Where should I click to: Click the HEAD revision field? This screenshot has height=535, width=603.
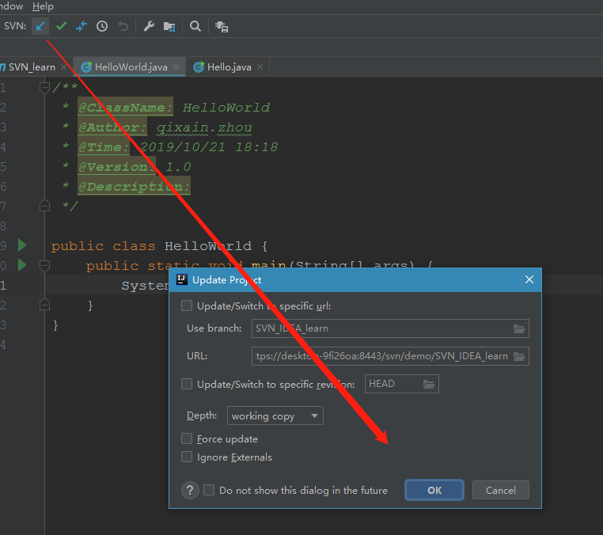(x=401, y=384)
